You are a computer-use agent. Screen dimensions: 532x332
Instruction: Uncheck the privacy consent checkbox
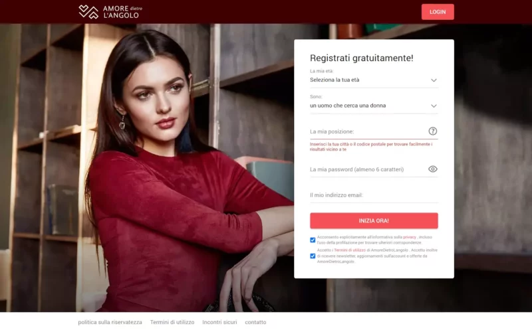[x=313, y=240]
